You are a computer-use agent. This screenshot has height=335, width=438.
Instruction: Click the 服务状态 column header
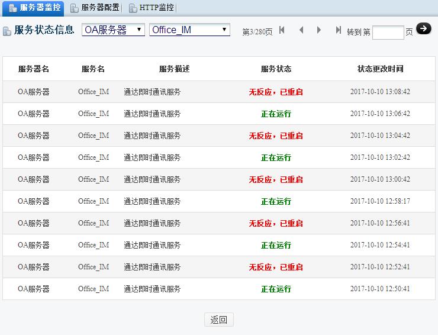[276, 69]
